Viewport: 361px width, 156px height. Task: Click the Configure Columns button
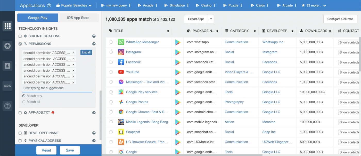click(340, 19)
